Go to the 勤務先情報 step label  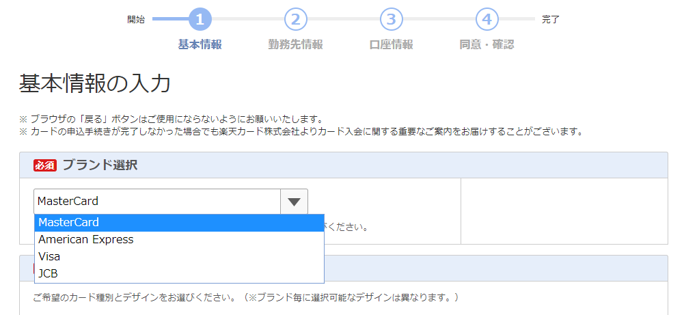295,44
